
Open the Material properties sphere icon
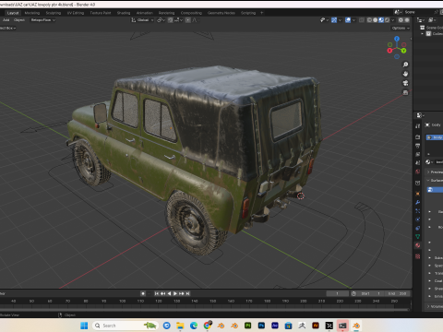(x=417, y=245)
